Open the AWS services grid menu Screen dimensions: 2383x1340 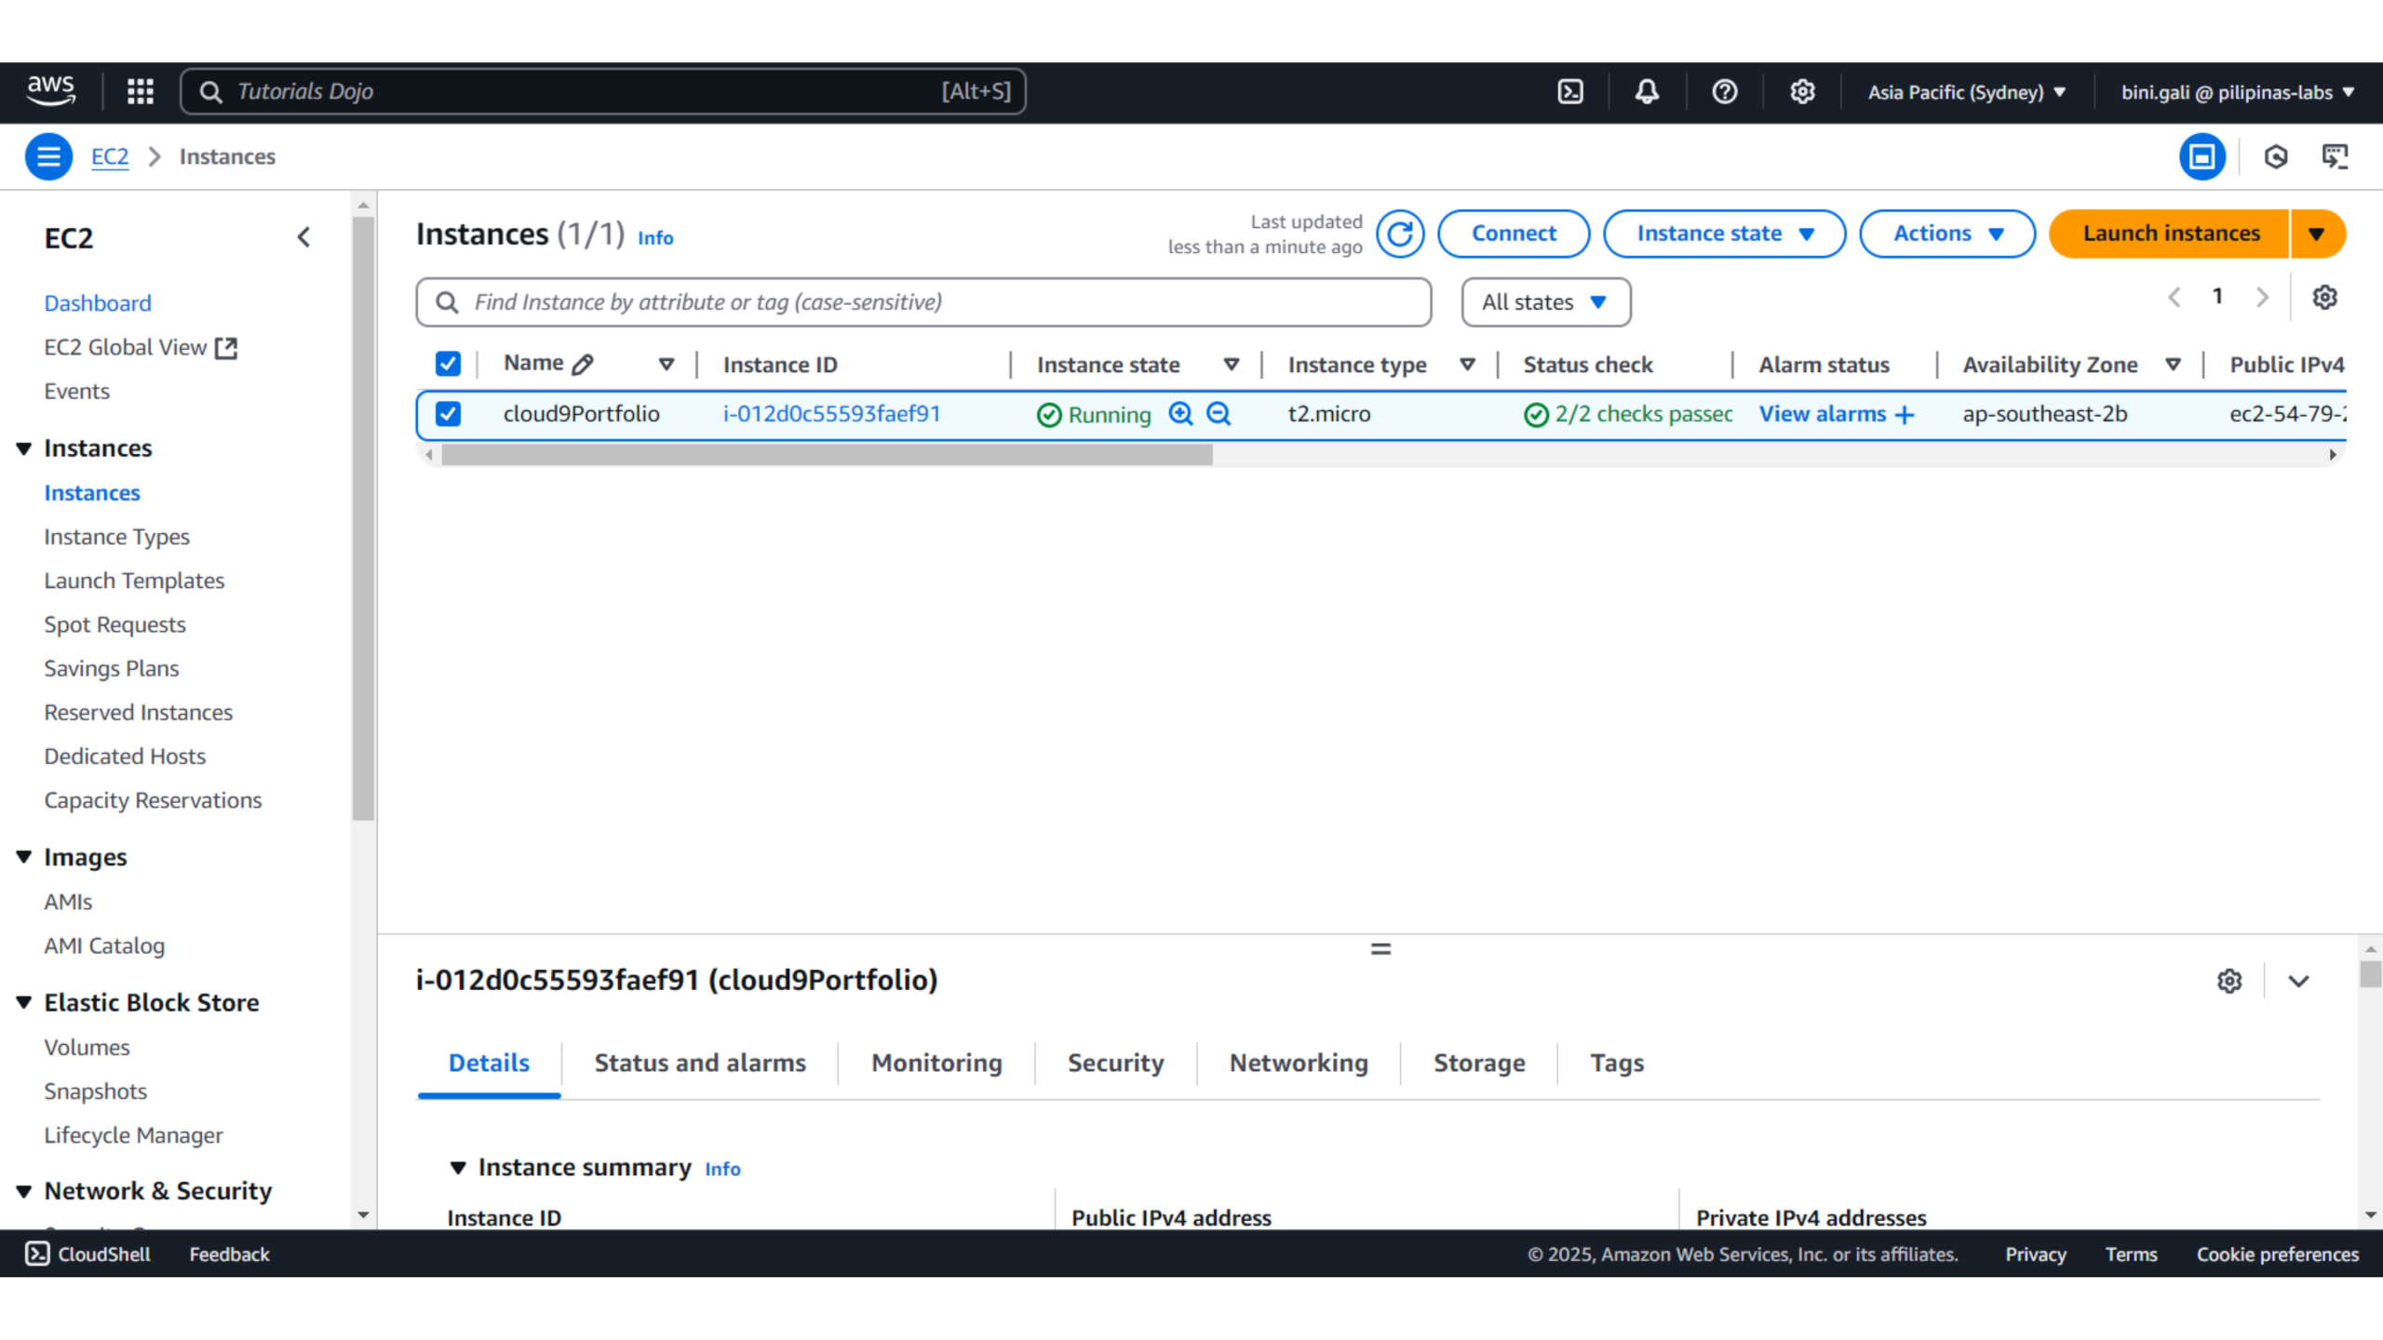(x=141, y=91)
